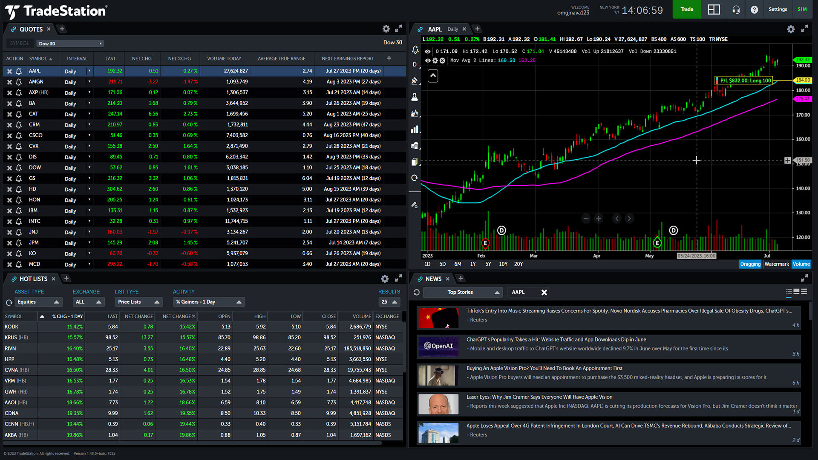Click the refresh icon in the chart sidebar
Image resolution: width=818 pixels, height=460 pixels.
pos(415,178)
